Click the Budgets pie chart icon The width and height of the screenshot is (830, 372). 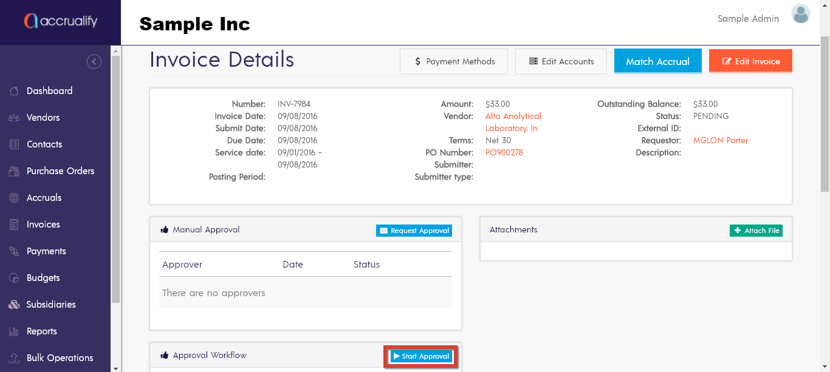[x=14, y=278]
